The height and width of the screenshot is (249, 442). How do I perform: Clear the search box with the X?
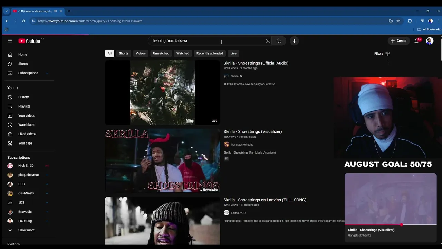click(268, 41)
